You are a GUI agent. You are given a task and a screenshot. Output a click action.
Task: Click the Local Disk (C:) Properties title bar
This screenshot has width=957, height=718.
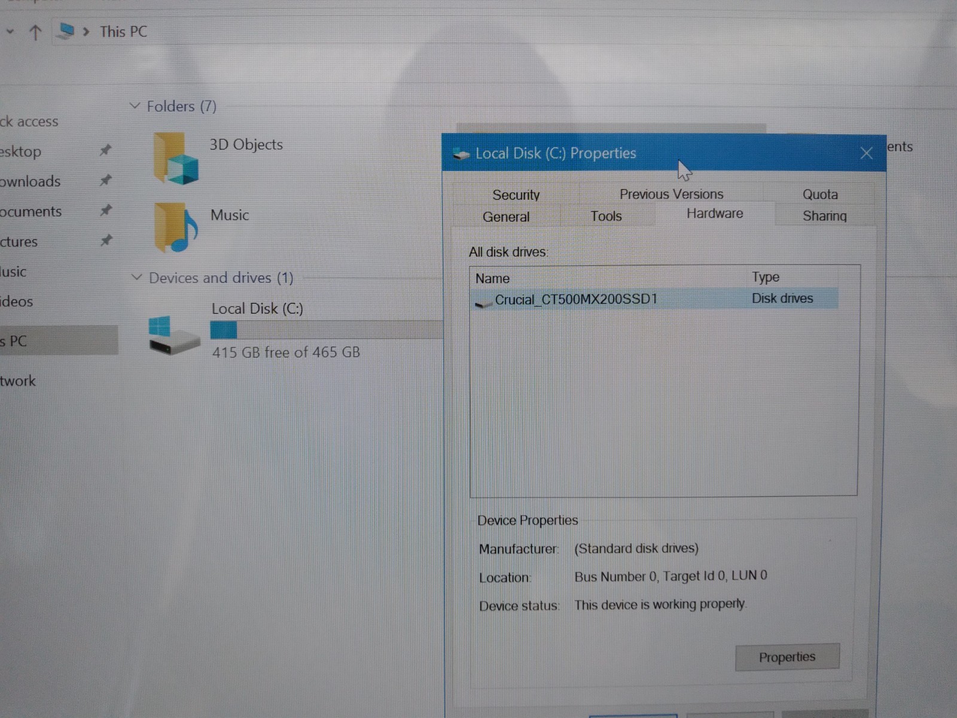(x=664, y=153)
